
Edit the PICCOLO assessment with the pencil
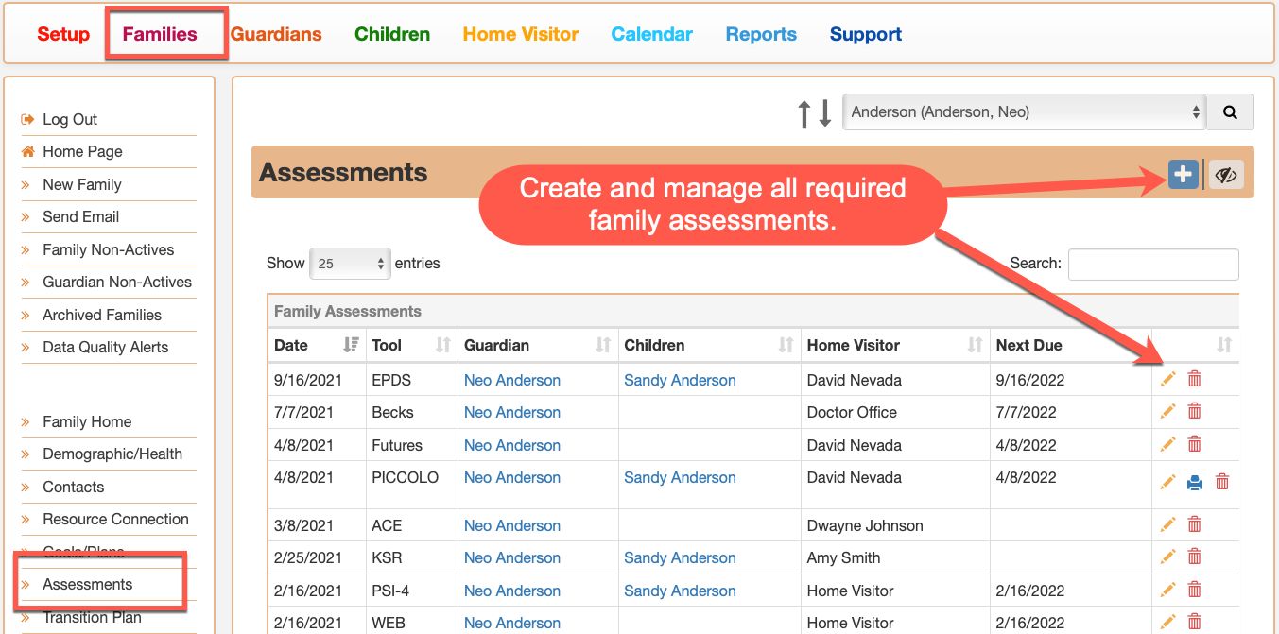click(1168, 482)
